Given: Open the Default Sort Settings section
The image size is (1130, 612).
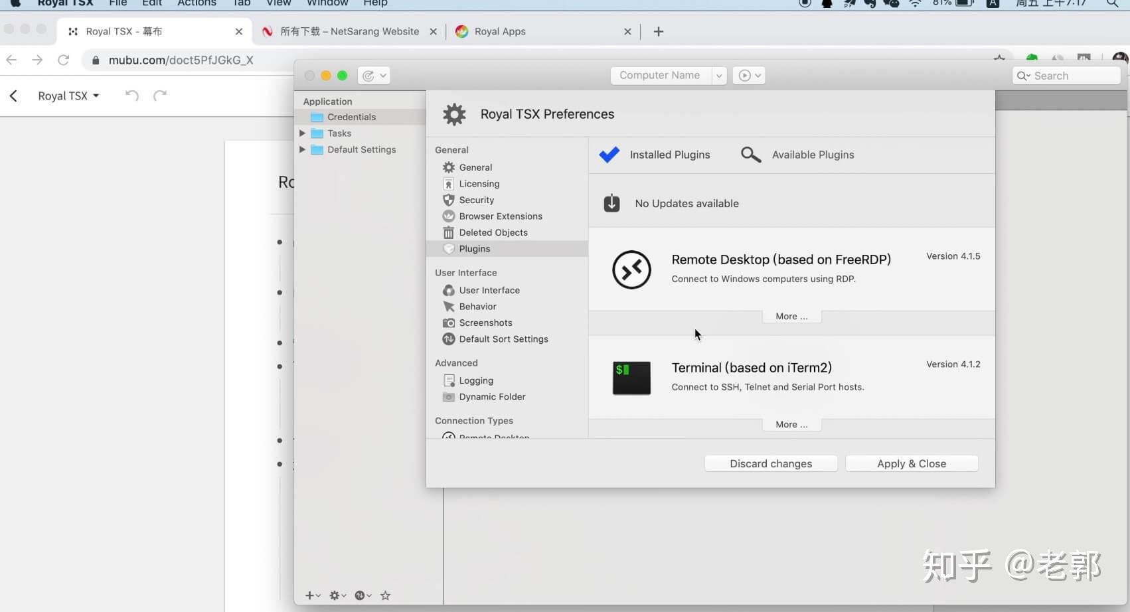Looking at the screenshot, I should (x=449, y=339).
